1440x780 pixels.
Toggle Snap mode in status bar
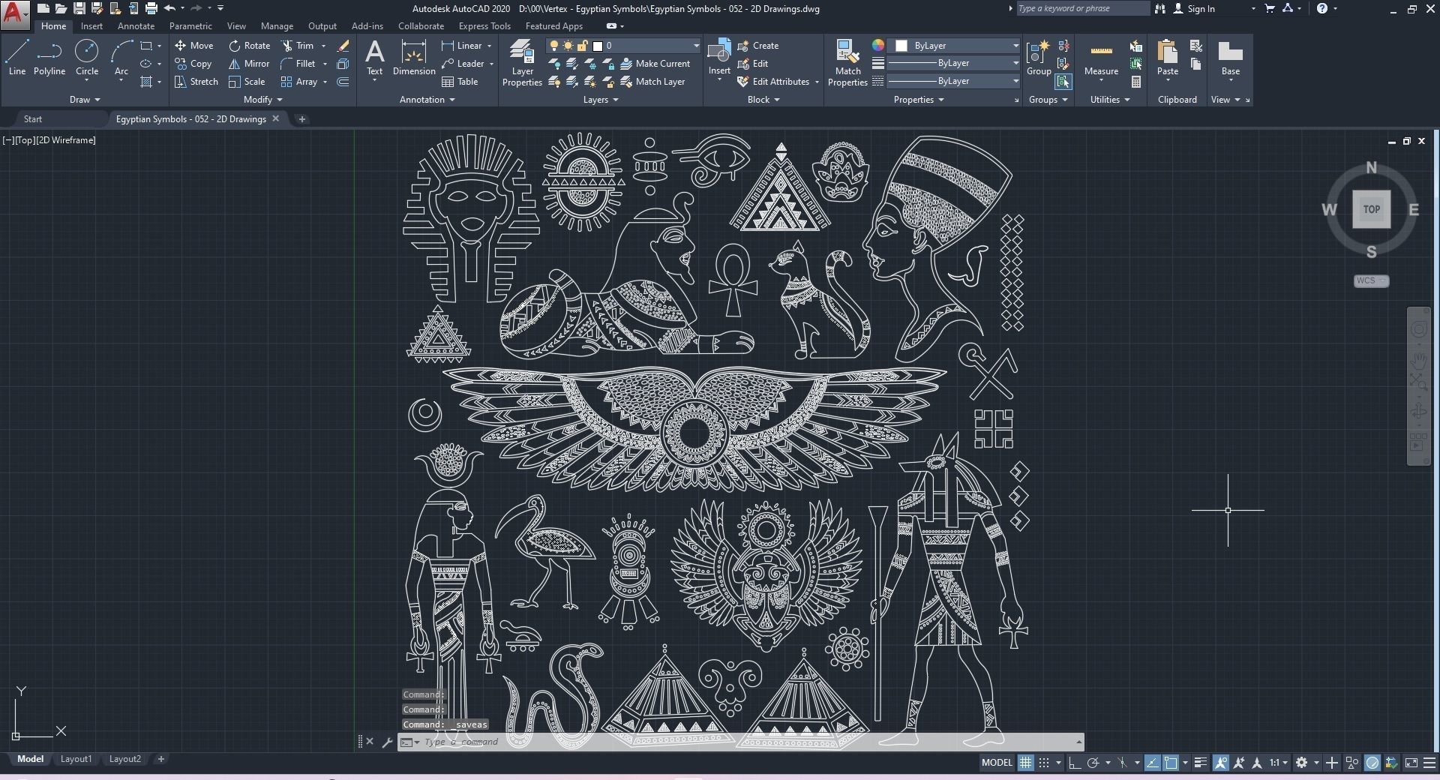pyautogui.click(x=1043, y=763)
